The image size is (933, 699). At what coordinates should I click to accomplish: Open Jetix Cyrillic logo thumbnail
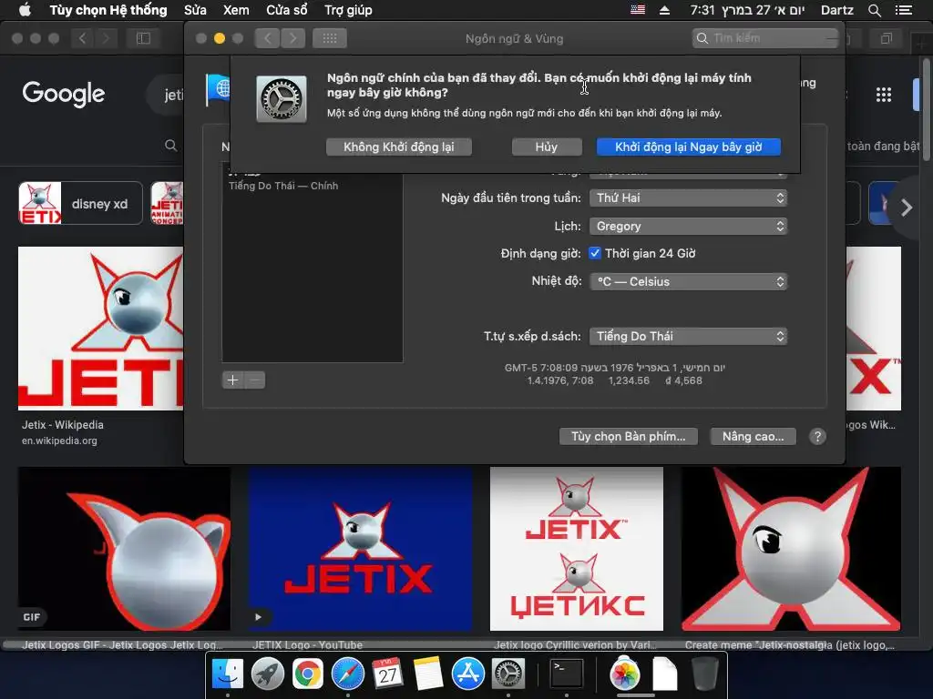[x=576, y=549]
